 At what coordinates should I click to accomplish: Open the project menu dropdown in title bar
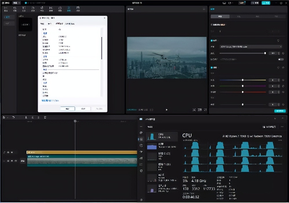click(17, 3)
